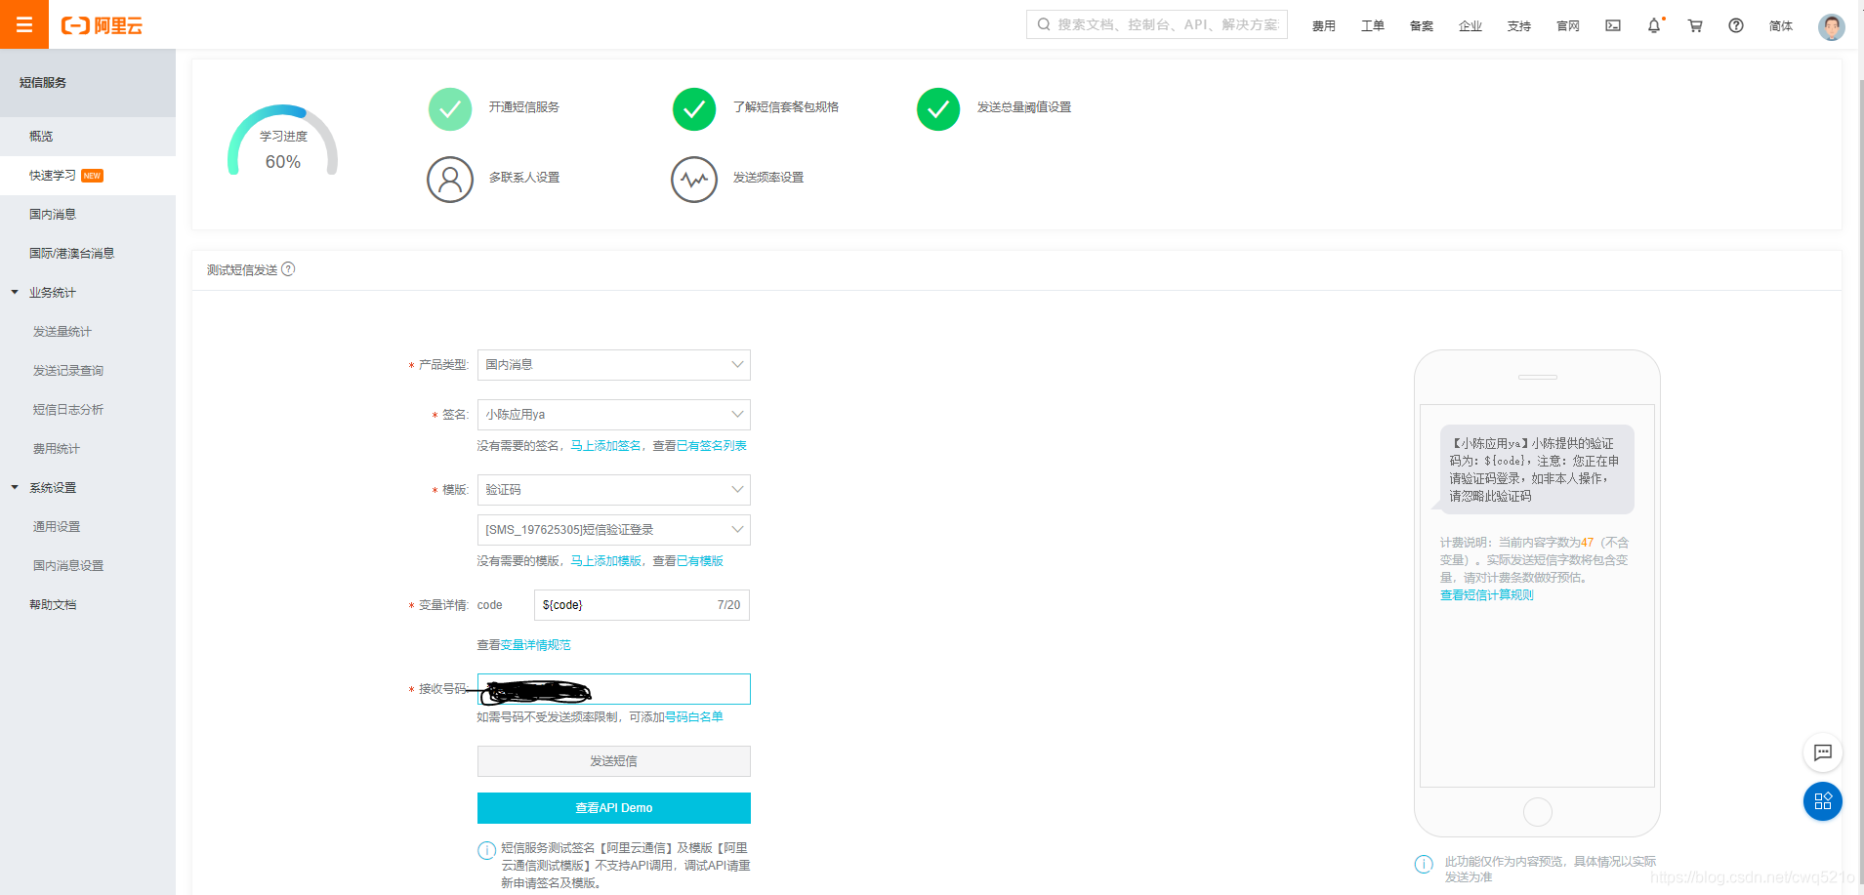
Task: Open the feedback chat bubble
Action: point(1822,753)
